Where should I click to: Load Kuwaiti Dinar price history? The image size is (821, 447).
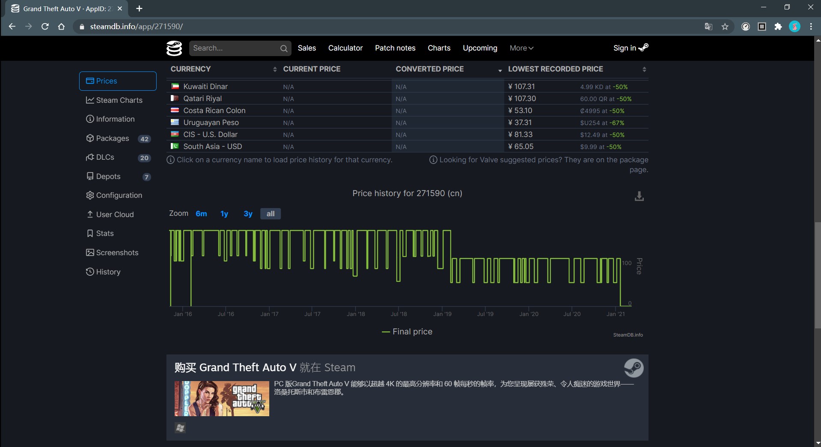click(205, 86)
